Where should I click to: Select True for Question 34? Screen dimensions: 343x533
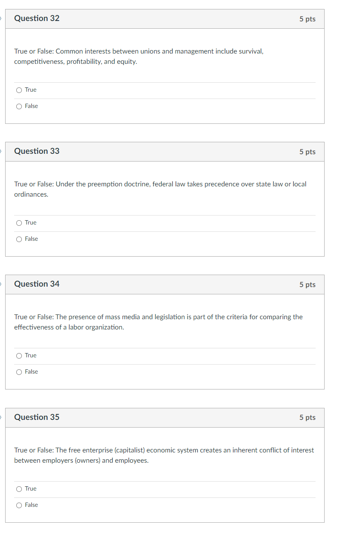pyautogui.click(x=19, y=355)
